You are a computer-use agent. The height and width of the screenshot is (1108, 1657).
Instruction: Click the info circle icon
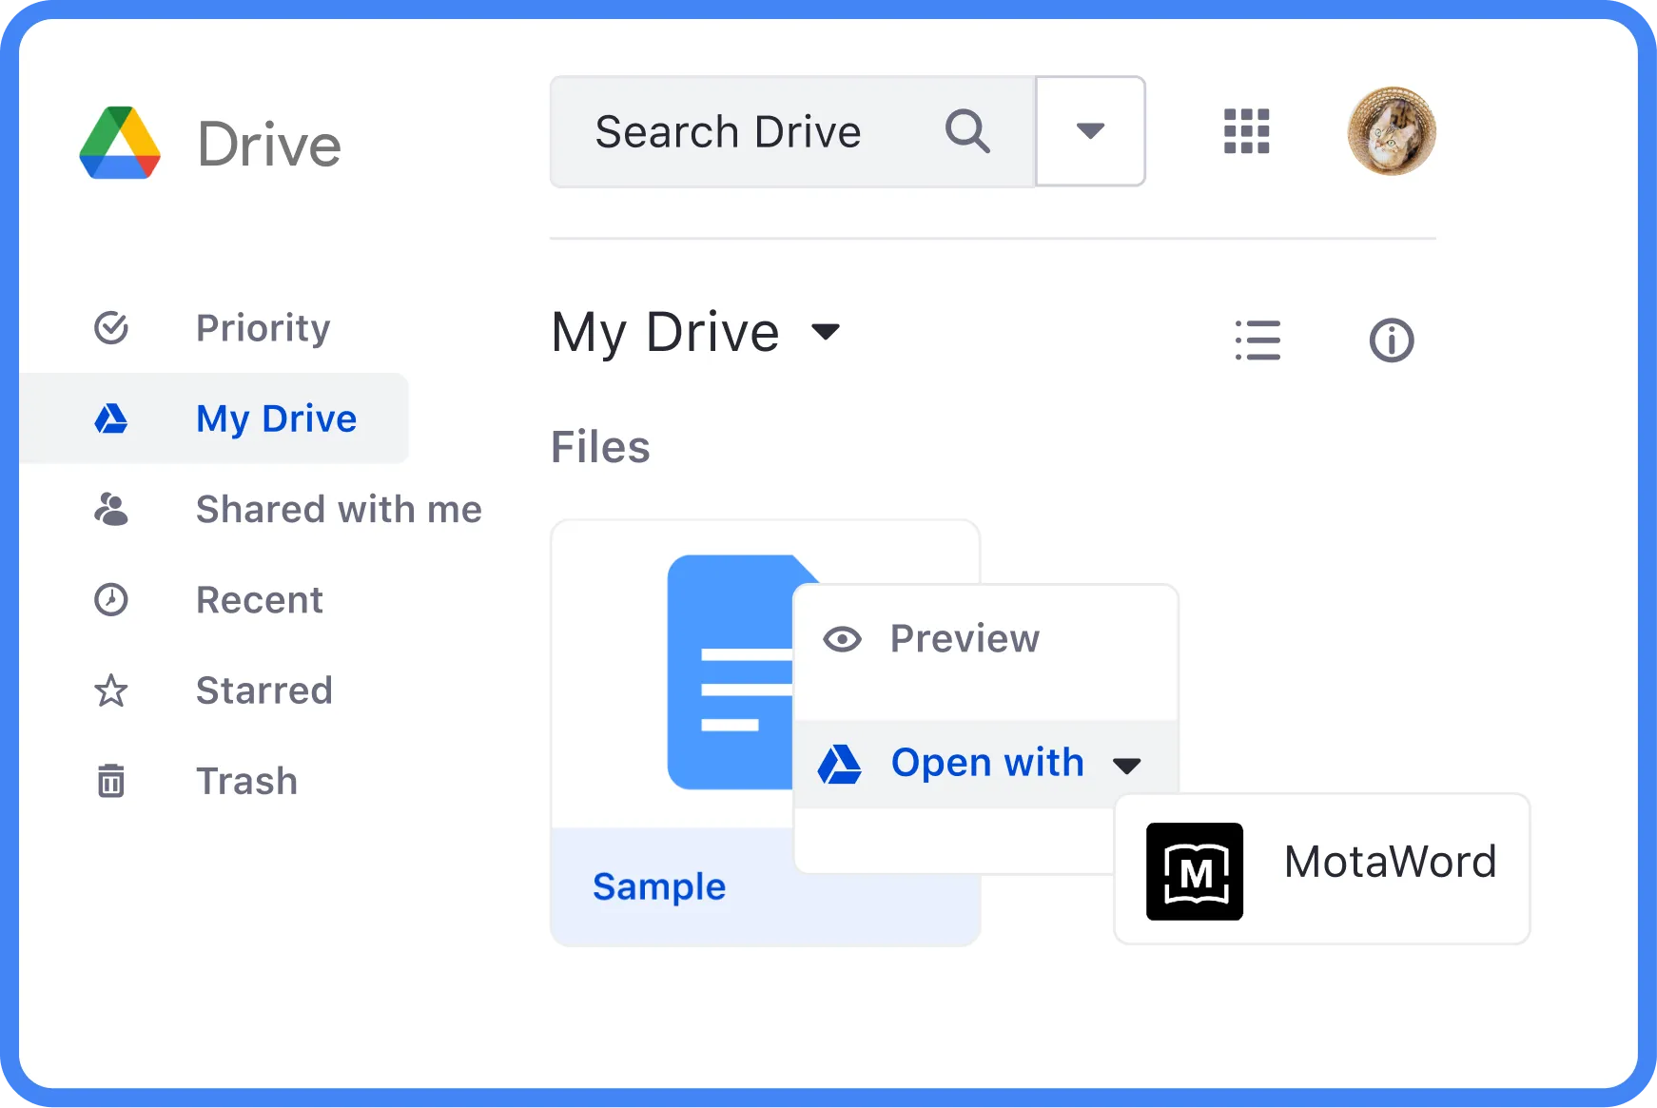(1392, 339)
